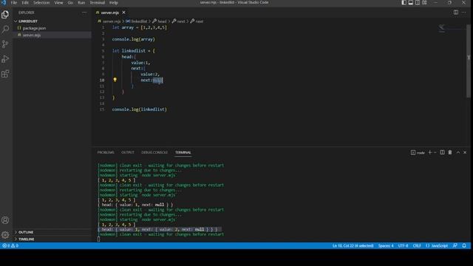This screenshot has height=266, width=473.
Task: Activate the server.mjs editor tab
Action: 109,13
